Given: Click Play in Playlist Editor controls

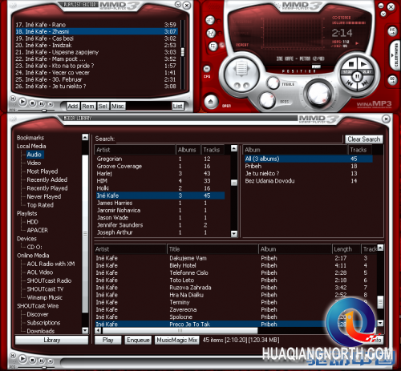Looking at the screenshot, I should (22, 102).
